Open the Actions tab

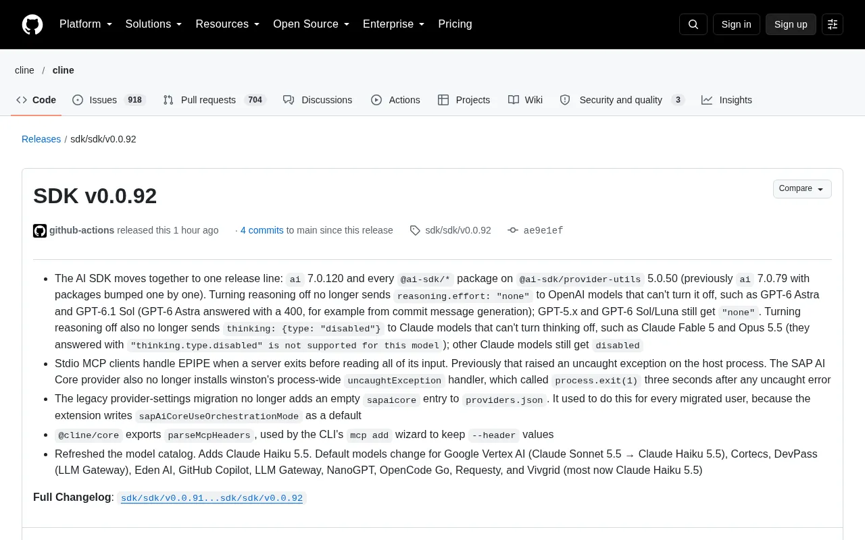tap(395, 100)
